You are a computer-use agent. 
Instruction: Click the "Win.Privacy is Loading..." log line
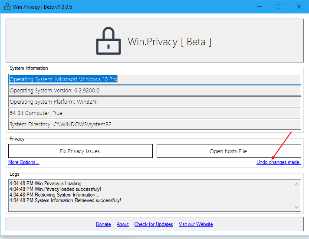pyautogui.click(x=47, y=183)
